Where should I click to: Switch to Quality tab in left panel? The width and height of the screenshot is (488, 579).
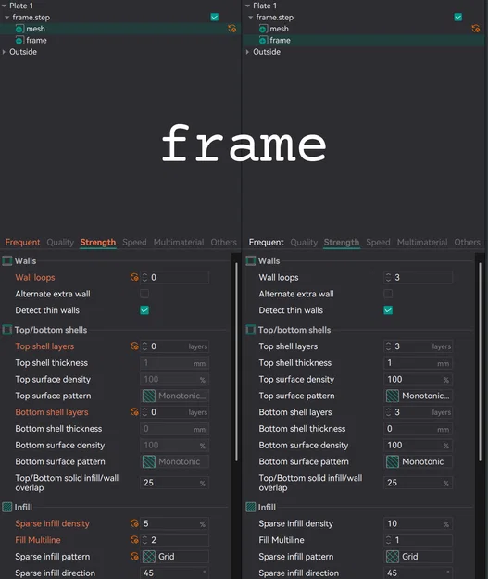click(60, 242)
